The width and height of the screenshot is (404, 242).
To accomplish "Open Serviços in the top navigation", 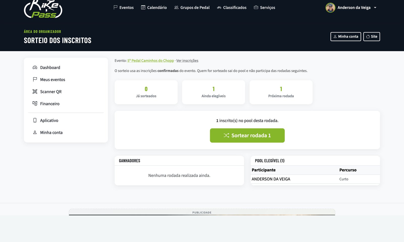I will click(268, 8).
